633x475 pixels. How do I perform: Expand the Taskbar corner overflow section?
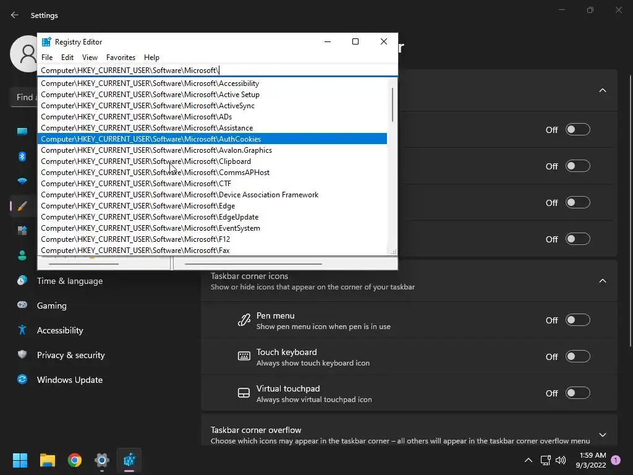tap(602, 435)
